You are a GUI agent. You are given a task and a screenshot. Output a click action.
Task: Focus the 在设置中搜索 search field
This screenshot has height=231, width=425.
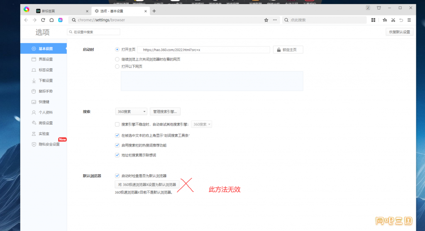click(x=93, y=32)
